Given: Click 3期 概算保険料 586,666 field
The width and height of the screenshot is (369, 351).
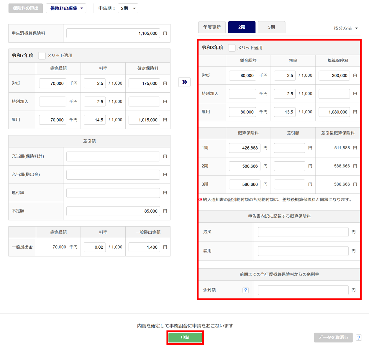Looking at the screenshot, I should [245, 184].
